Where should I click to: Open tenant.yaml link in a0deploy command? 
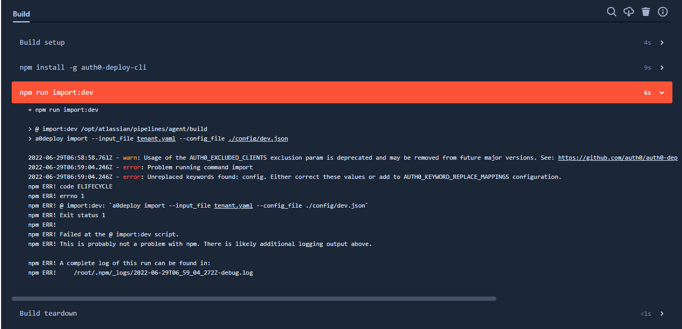pos(156,138)
